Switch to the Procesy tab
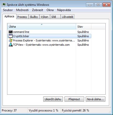The height and width of the screenshot is (115, 113). 22,17
